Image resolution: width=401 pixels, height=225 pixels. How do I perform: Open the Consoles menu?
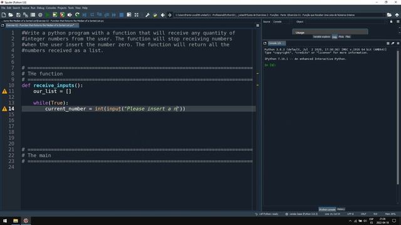tap(51, 8)
